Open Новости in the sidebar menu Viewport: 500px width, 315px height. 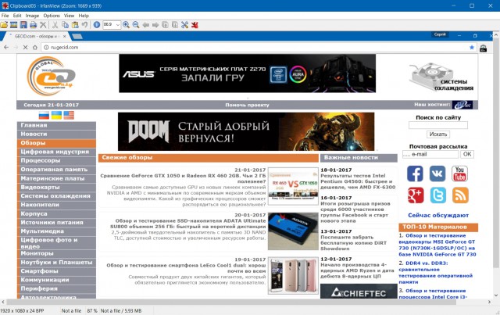tap(56, 134)
